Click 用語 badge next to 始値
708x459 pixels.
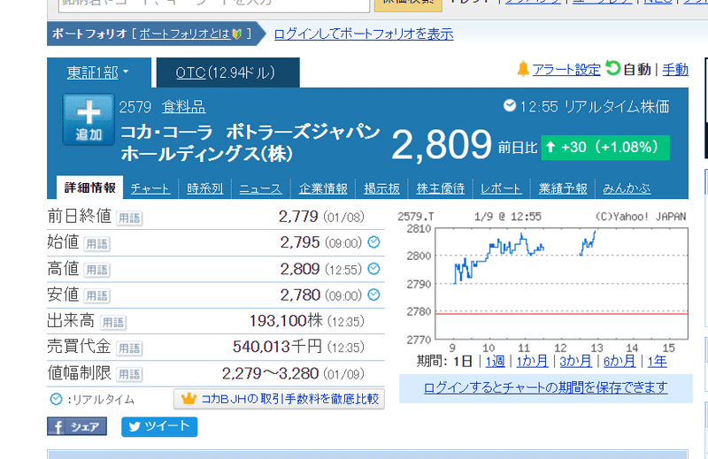coord(97,244)
